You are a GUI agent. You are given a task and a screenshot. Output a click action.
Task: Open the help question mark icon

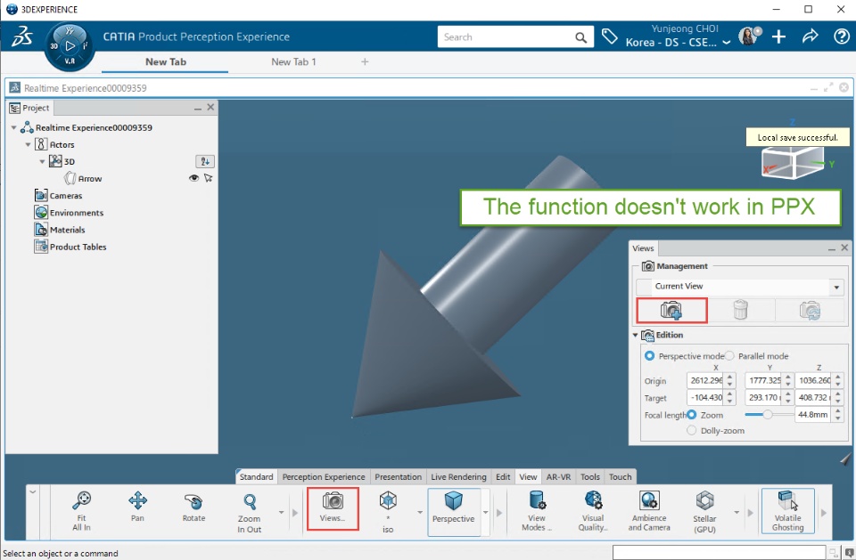(841, 37)
